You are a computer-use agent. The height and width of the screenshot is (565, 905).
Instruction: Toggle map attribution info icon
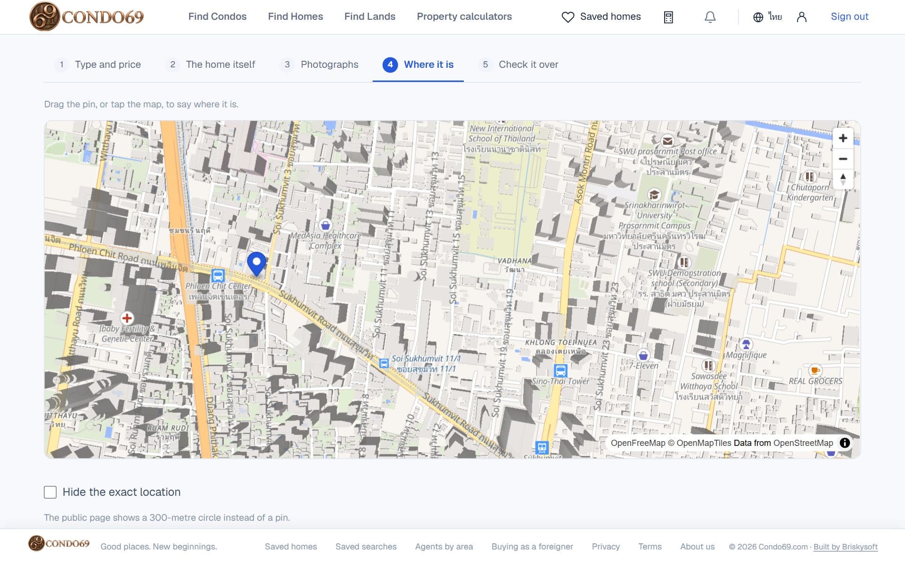tap(845, 443)
